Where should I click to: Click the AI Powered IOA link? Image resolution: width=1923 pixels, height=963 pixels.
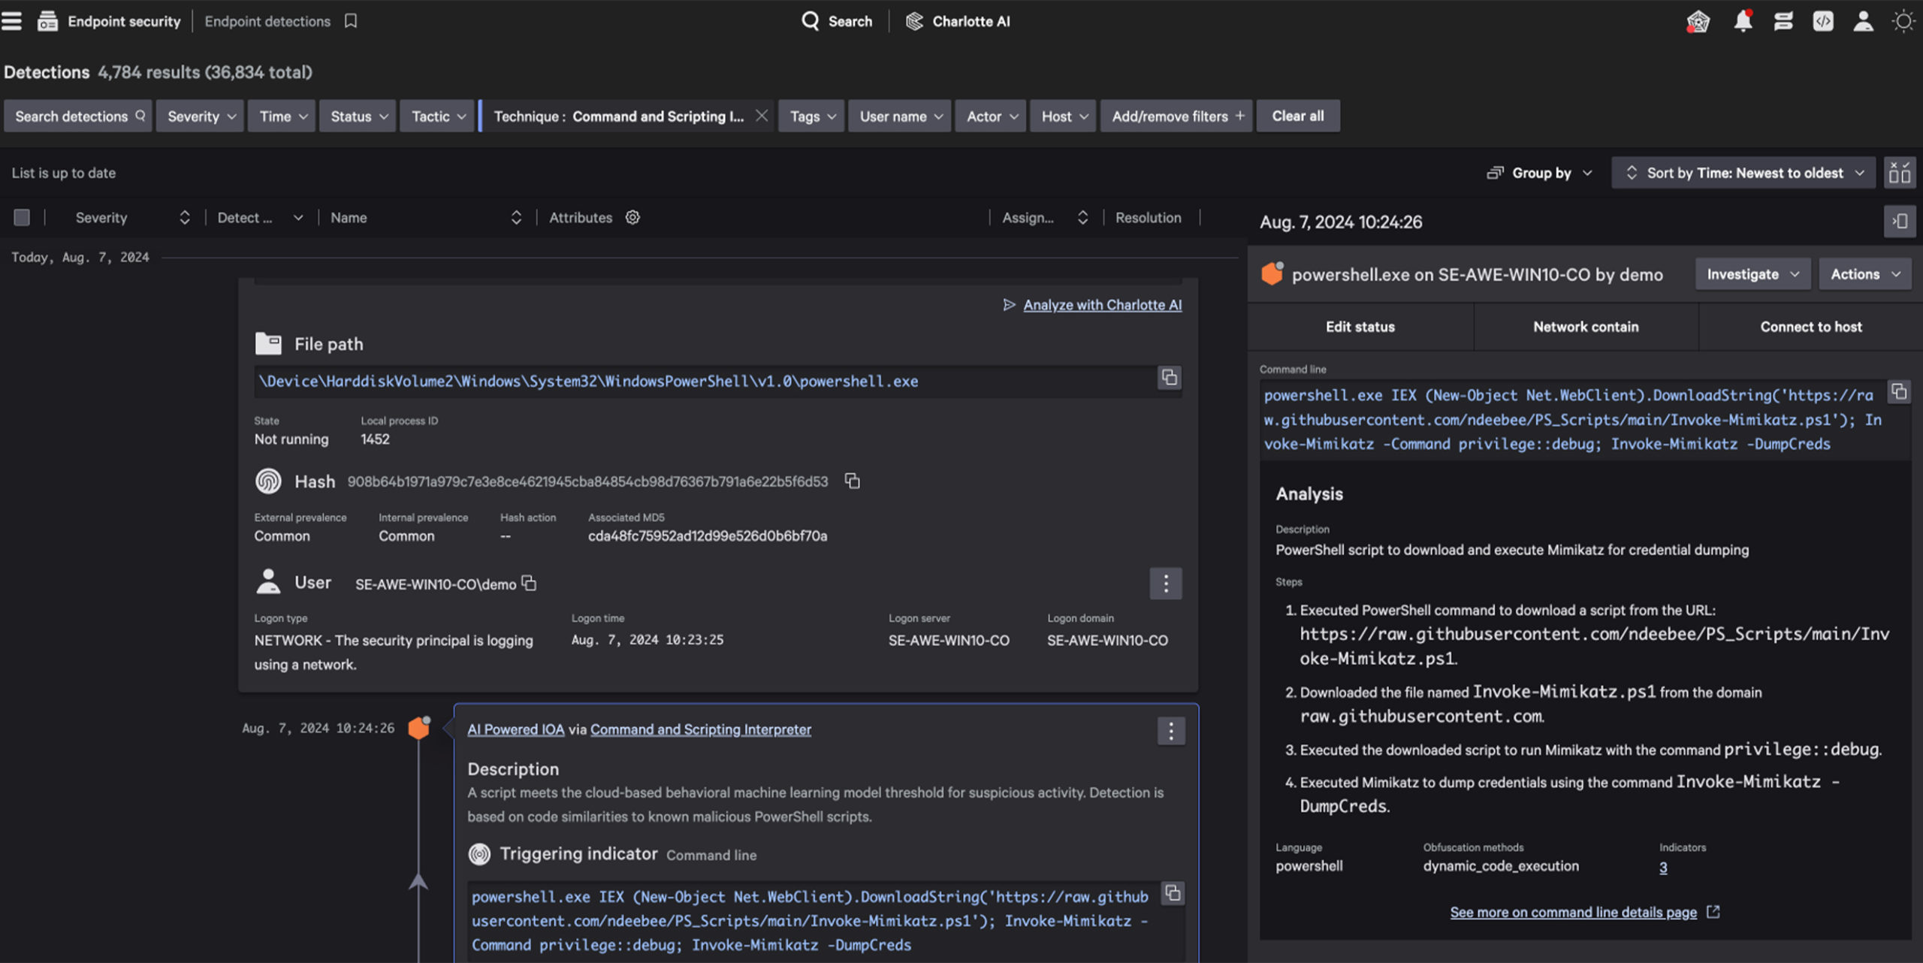tap(515, 729)
